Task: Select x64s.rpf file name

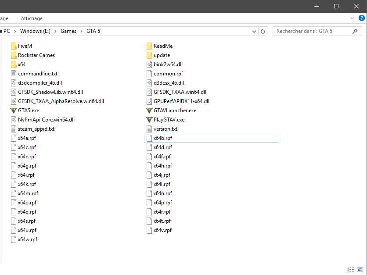Action: click(27, 221)
